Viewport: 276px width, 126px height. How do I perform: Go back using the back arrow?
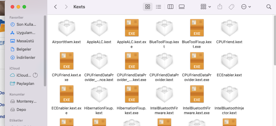point(55,7)
